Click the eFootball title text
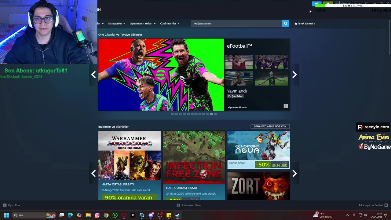391x220 pixels. coord(239,46)
